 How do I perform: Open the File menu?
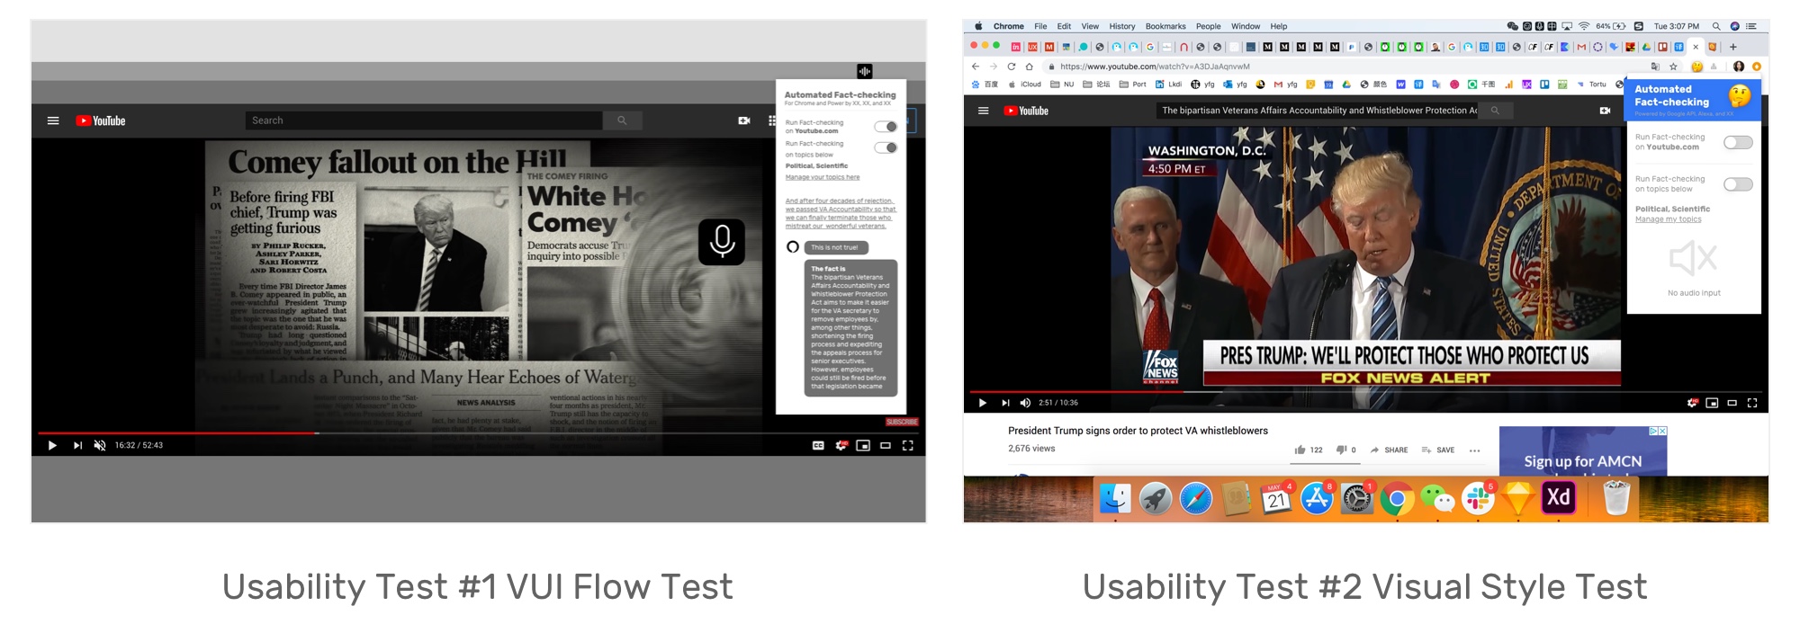1040,26
